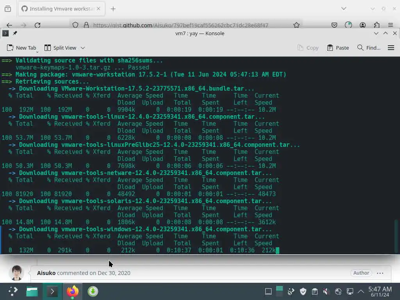Click the virtual desktop pager
Image resolution: width=400 pixels, height=300 pixels.
(279, 291)
